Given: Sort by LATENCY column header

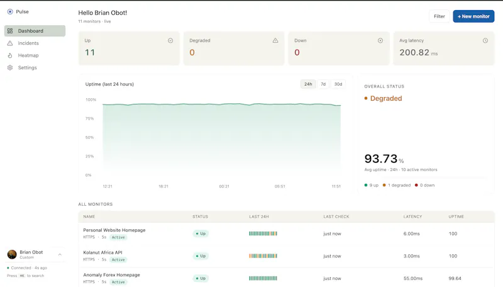Looking at the screenshot, I should [412, 217].
